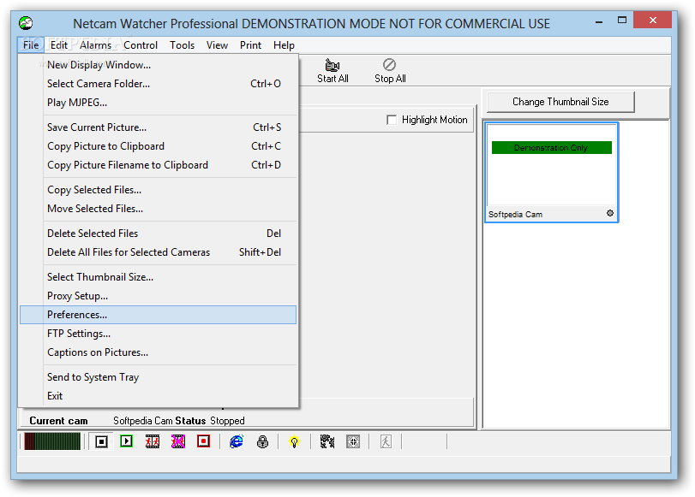Select the Softpedia Cam thumbnail
This screenshot has width=695, height=497.
point(551,172)
